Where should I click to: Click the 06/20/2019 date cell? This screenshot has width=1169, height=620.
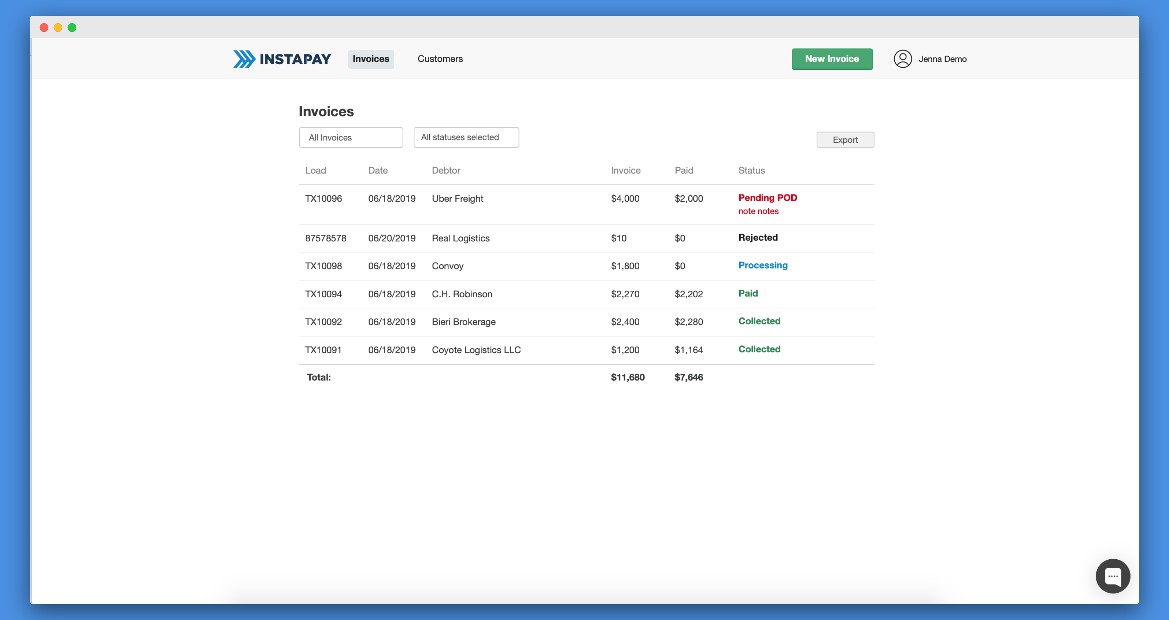tap(392, 239)
